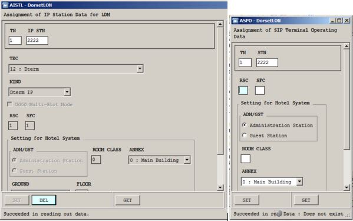The height and width of the screenshot is (221, 353).
Task: Expand the KIND dropdown showing Dterm IP
Action: (67, 92)
